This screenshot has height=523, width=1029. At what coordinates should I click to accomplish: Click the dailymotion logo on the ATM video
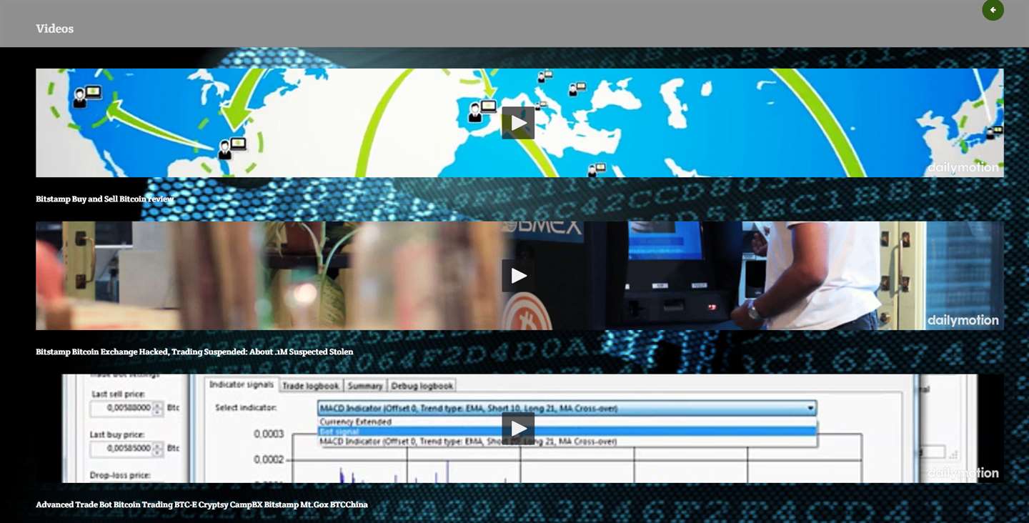click(x=963, y=321)
